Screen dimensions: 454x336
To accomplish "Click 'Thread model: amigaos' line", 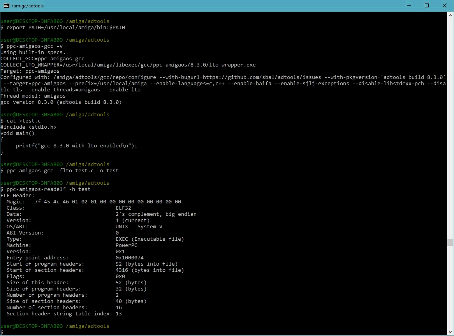I will [33, 96].
